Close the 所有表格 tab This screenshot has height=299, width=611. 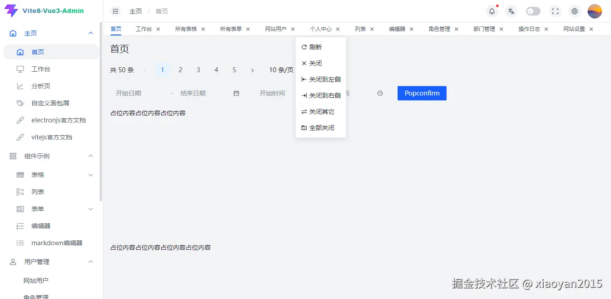[203, 29]
